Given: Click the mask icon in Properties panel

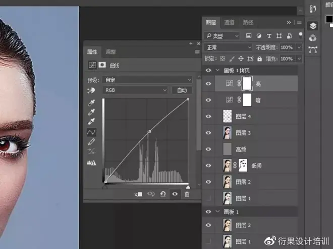Looking at the screenshot, I should point(102,65).
